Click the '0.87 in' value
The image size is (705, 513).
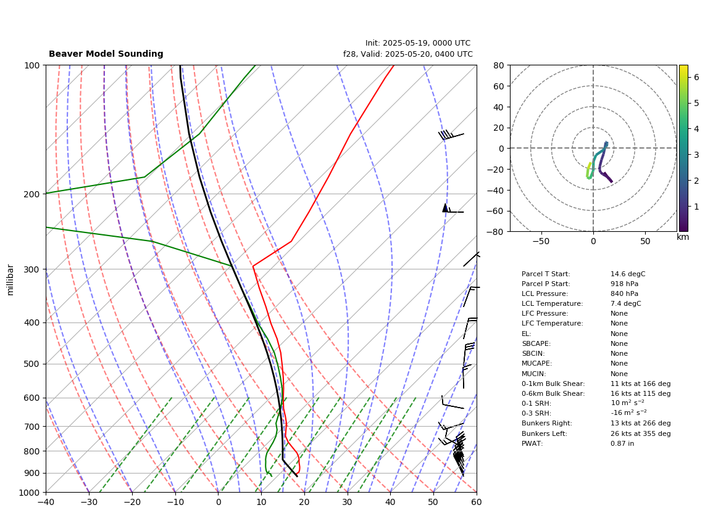(x=622, y=443)
